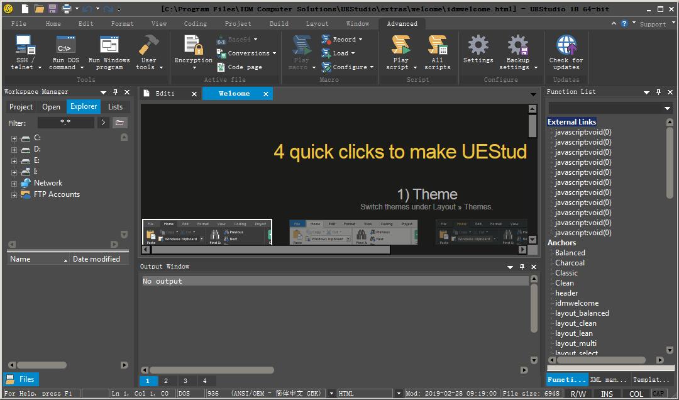Open All scripts
Image resolution: width=679 pixels, height=400 pixels.
(438, 53)
